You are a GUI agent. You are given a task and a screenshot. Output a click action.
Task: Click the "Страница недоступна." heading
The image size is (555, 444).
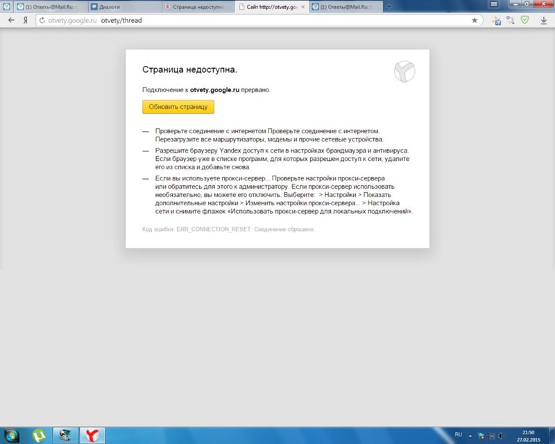[189, 70]
